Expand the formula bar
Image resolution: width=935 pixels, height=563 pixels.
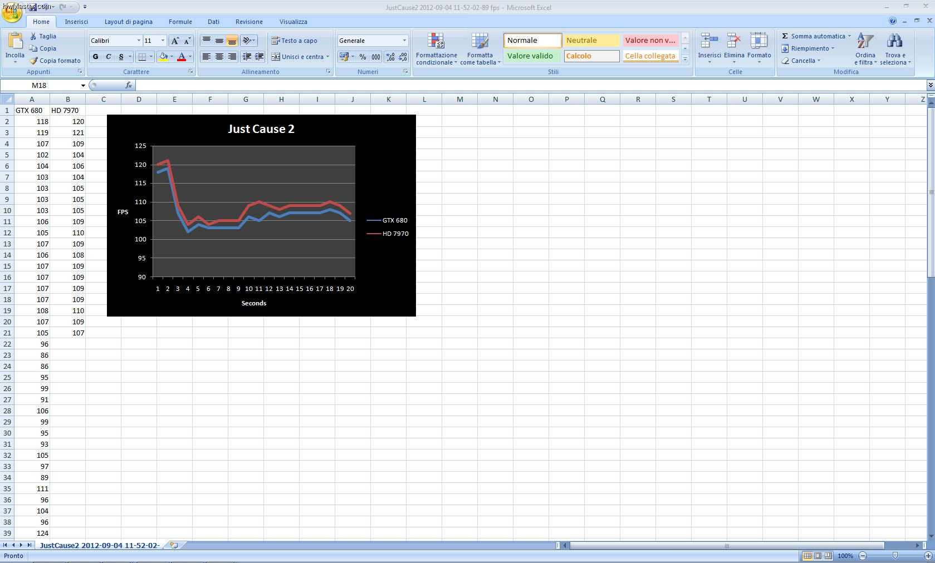click(930, 85)
